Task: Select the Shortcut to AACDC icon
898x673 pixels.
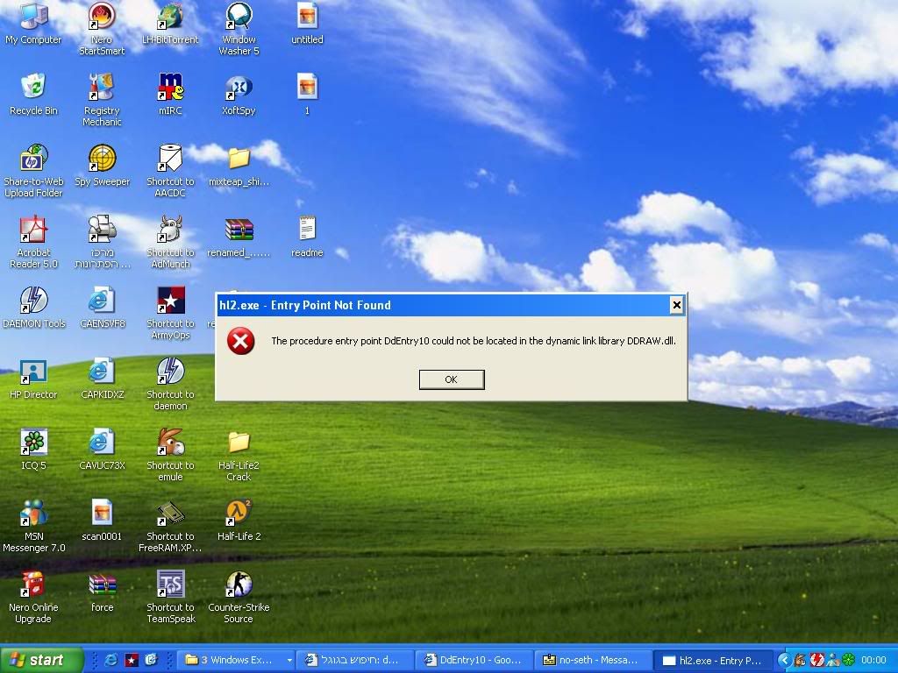Action: 170,171
